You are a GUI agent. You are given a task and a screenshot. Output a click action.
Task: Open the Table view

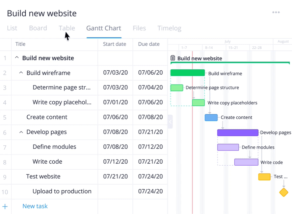67,28
